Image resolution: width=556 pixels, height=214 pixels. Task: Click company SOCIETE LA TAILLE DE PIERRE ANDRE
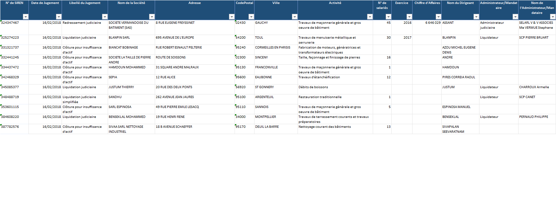click(x=131, y=60)
